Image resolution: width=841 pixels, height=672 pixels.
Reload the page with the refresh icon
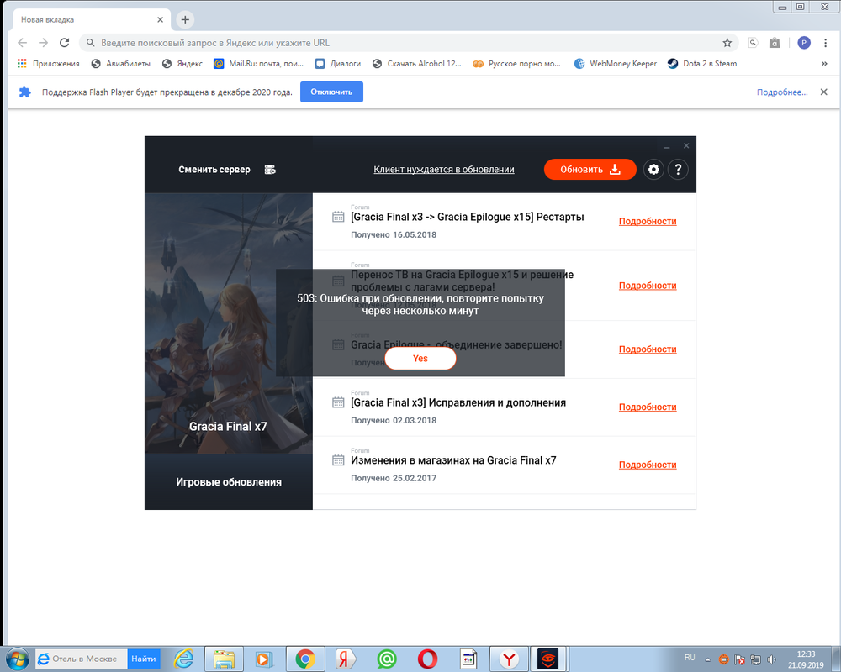(66, 43)
